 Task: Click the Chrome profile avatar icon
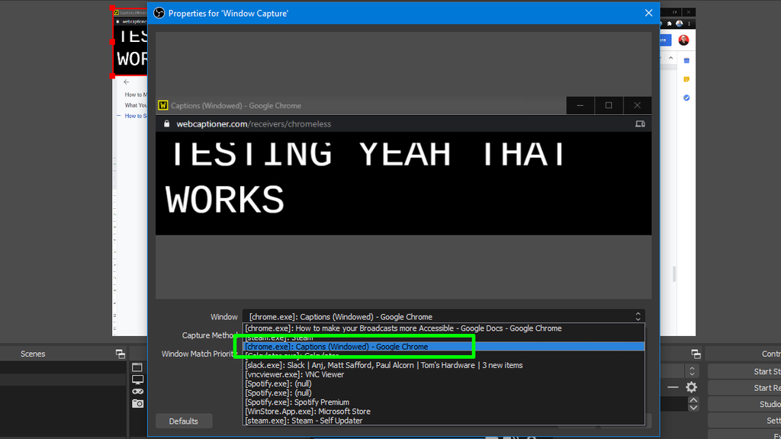point(679,24)
